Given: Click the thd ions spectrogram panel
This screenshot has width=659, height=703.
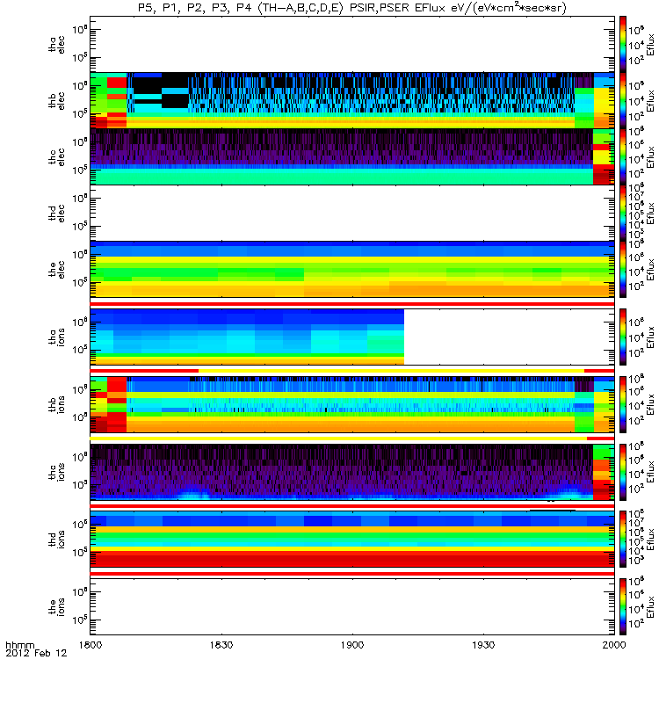Looking at the screenshot, I should click(352, 540).
